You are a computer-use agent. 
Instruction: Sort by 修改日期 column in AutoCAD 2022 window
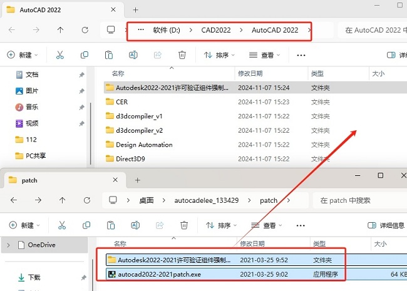[x=271, y=74]
